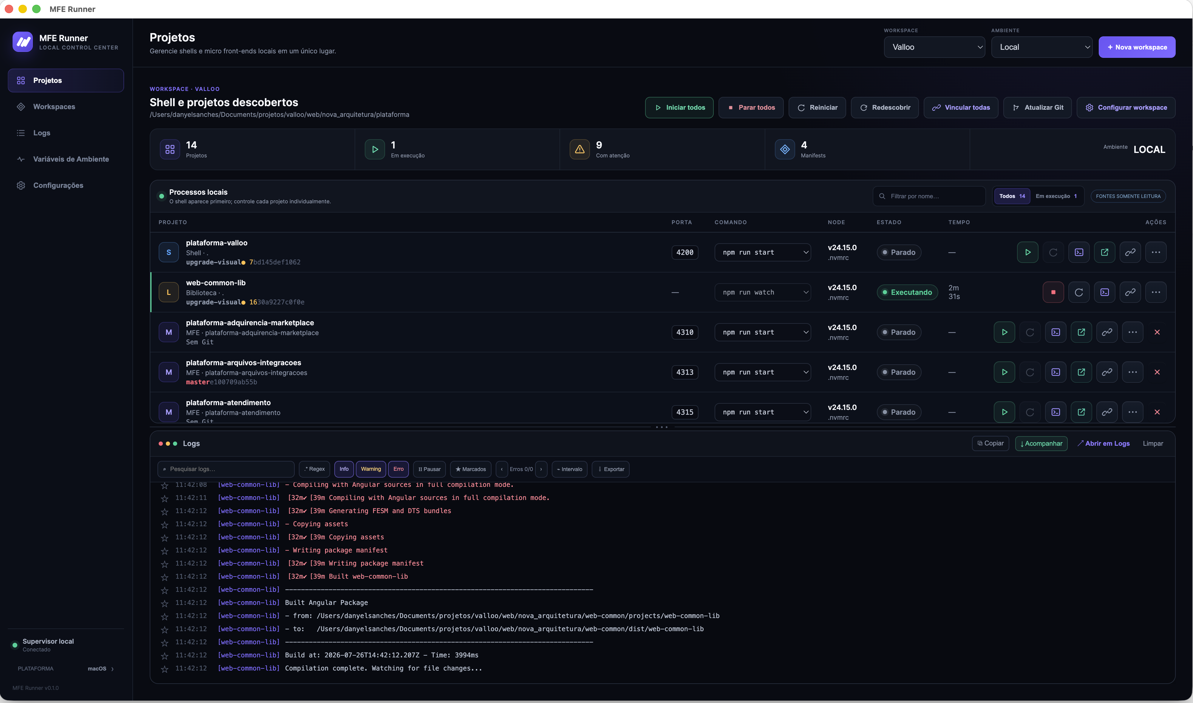Click Atualizar Git button

click(x=1037, y=108)
